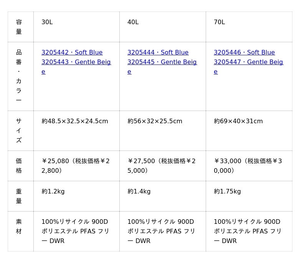Click the ¥27,500 price cell

(162, 165)
